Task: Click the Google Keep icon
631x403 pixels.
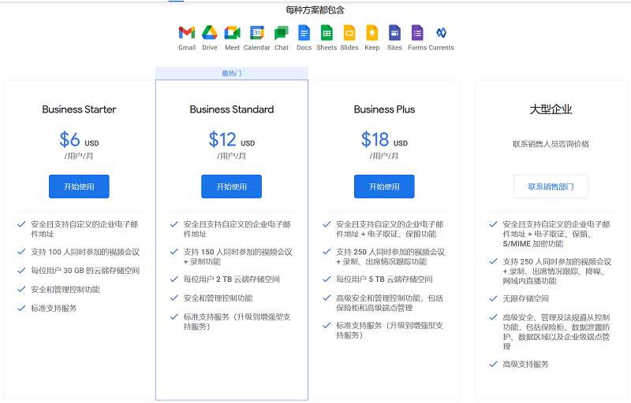Action: pos(372,32)
